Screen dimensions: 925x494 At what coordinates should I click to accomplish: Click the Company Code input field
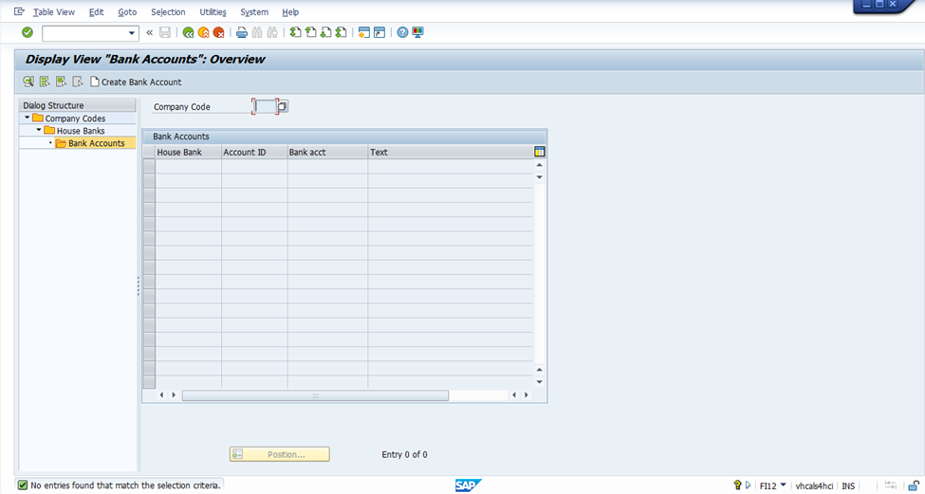tap(266, 107)
